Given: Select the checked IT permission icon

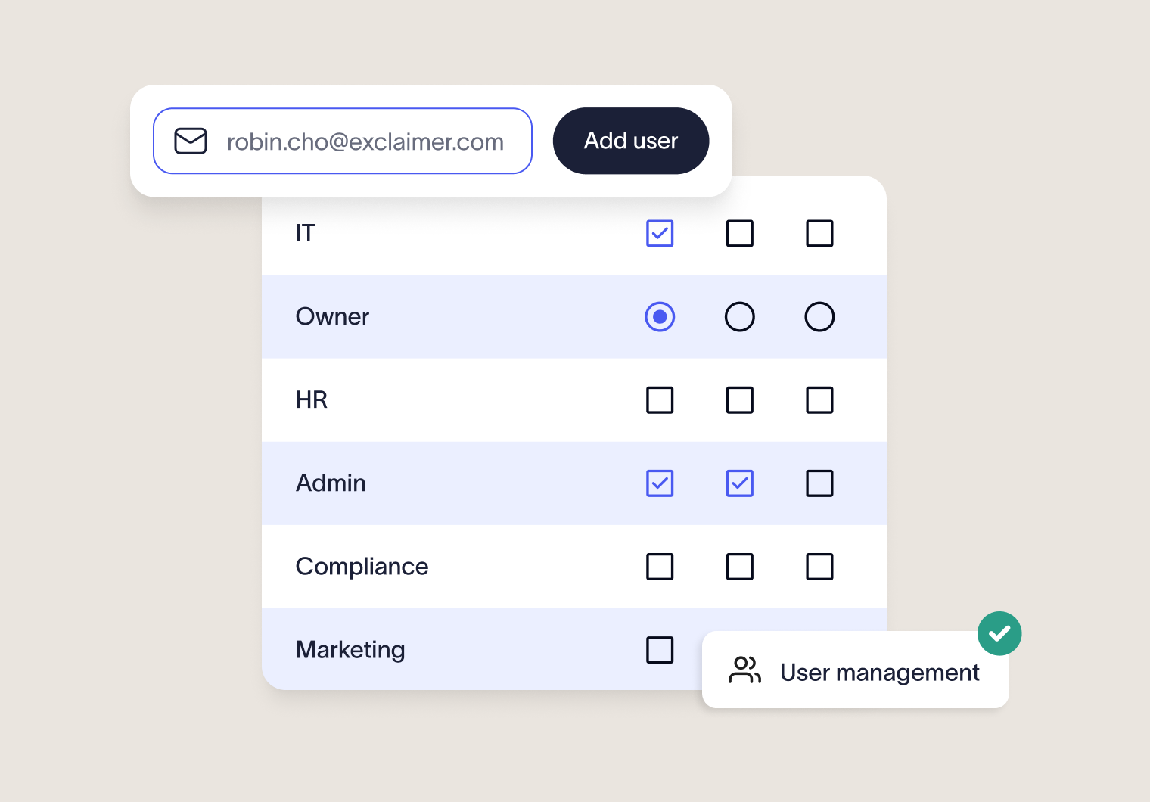Looking at the screenshot, I should 660,233.
